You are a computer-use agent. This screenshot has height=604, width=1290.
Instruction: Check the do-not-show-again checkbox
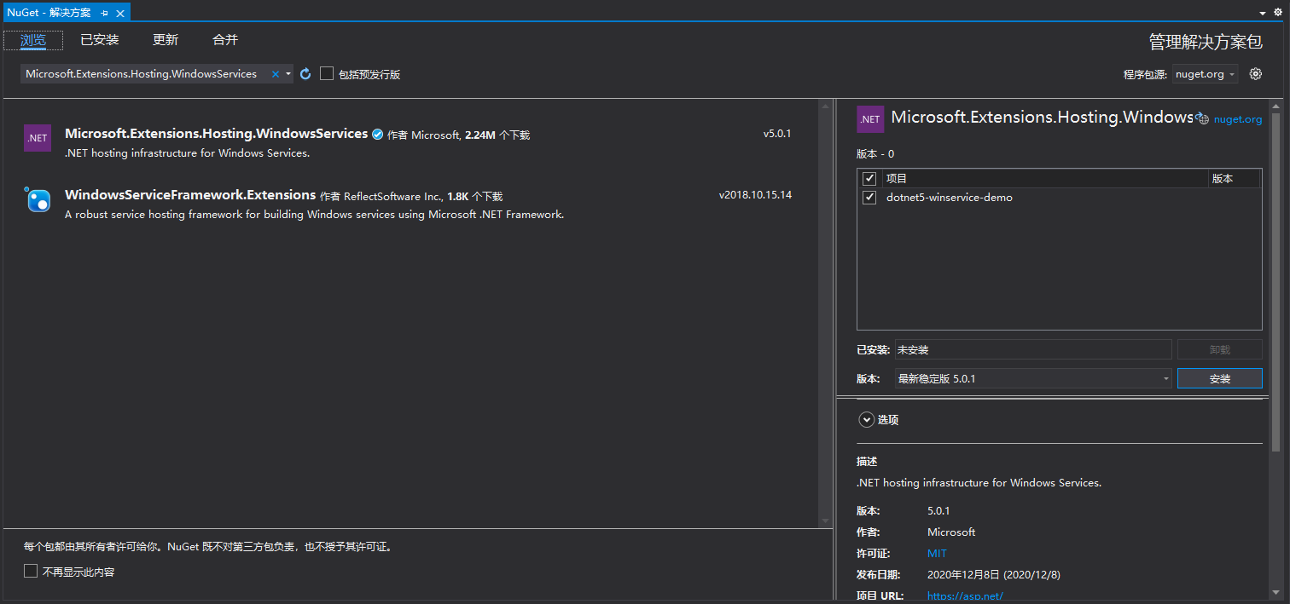(31, 572)
